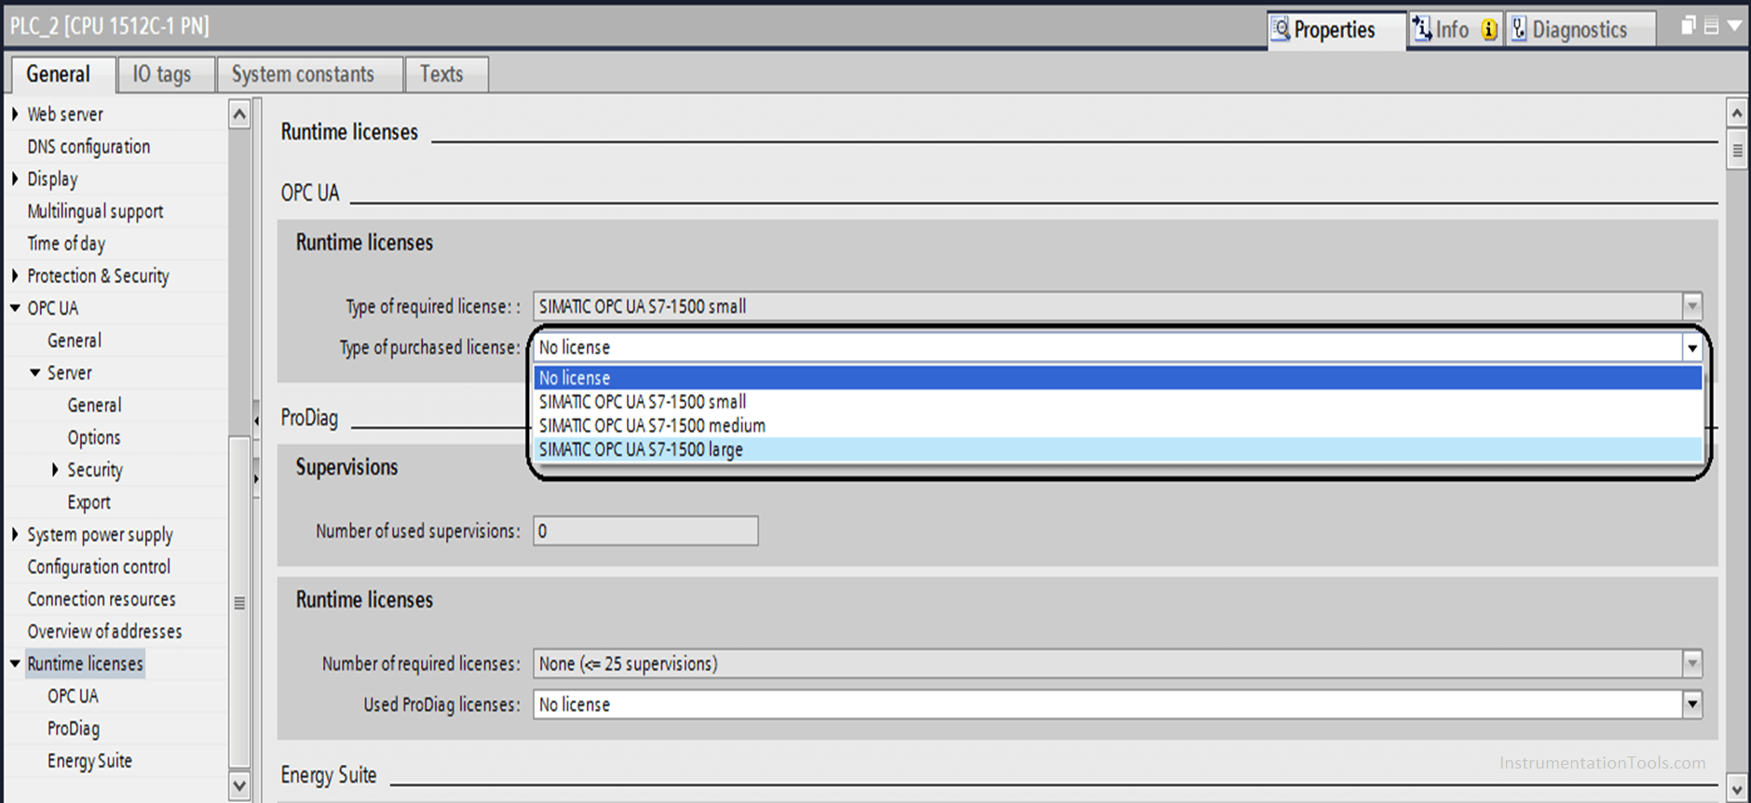This screenshot has width=1751, height=803.
Task: Expand the Protection & Security node
Action: (x=15, y=275)
